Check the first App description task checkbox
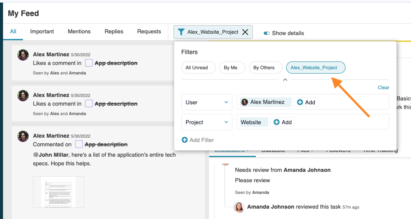The width and height of the screenshot is (411, 219). coord(88,63)
